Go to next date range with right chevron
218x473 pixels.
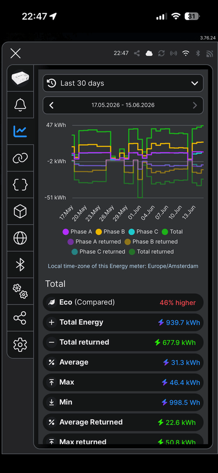[x=195, y=105]
